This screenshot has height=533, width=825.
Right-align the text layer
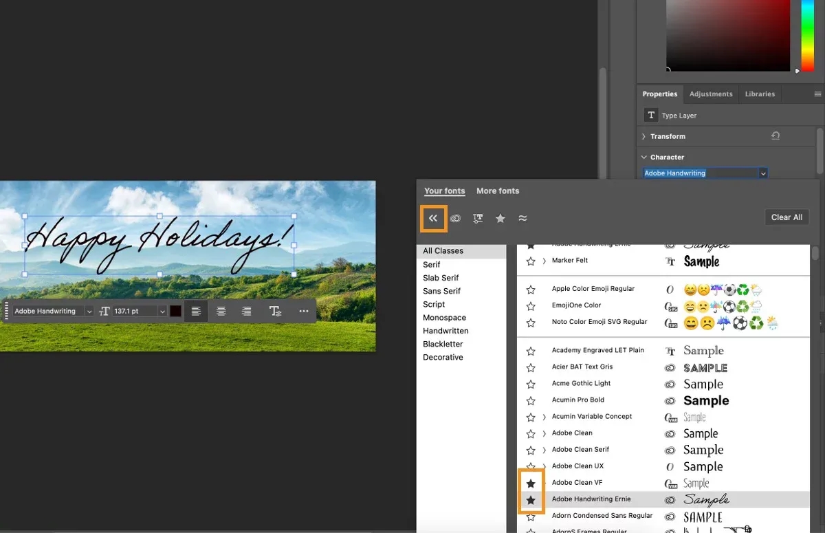[247, 311]
